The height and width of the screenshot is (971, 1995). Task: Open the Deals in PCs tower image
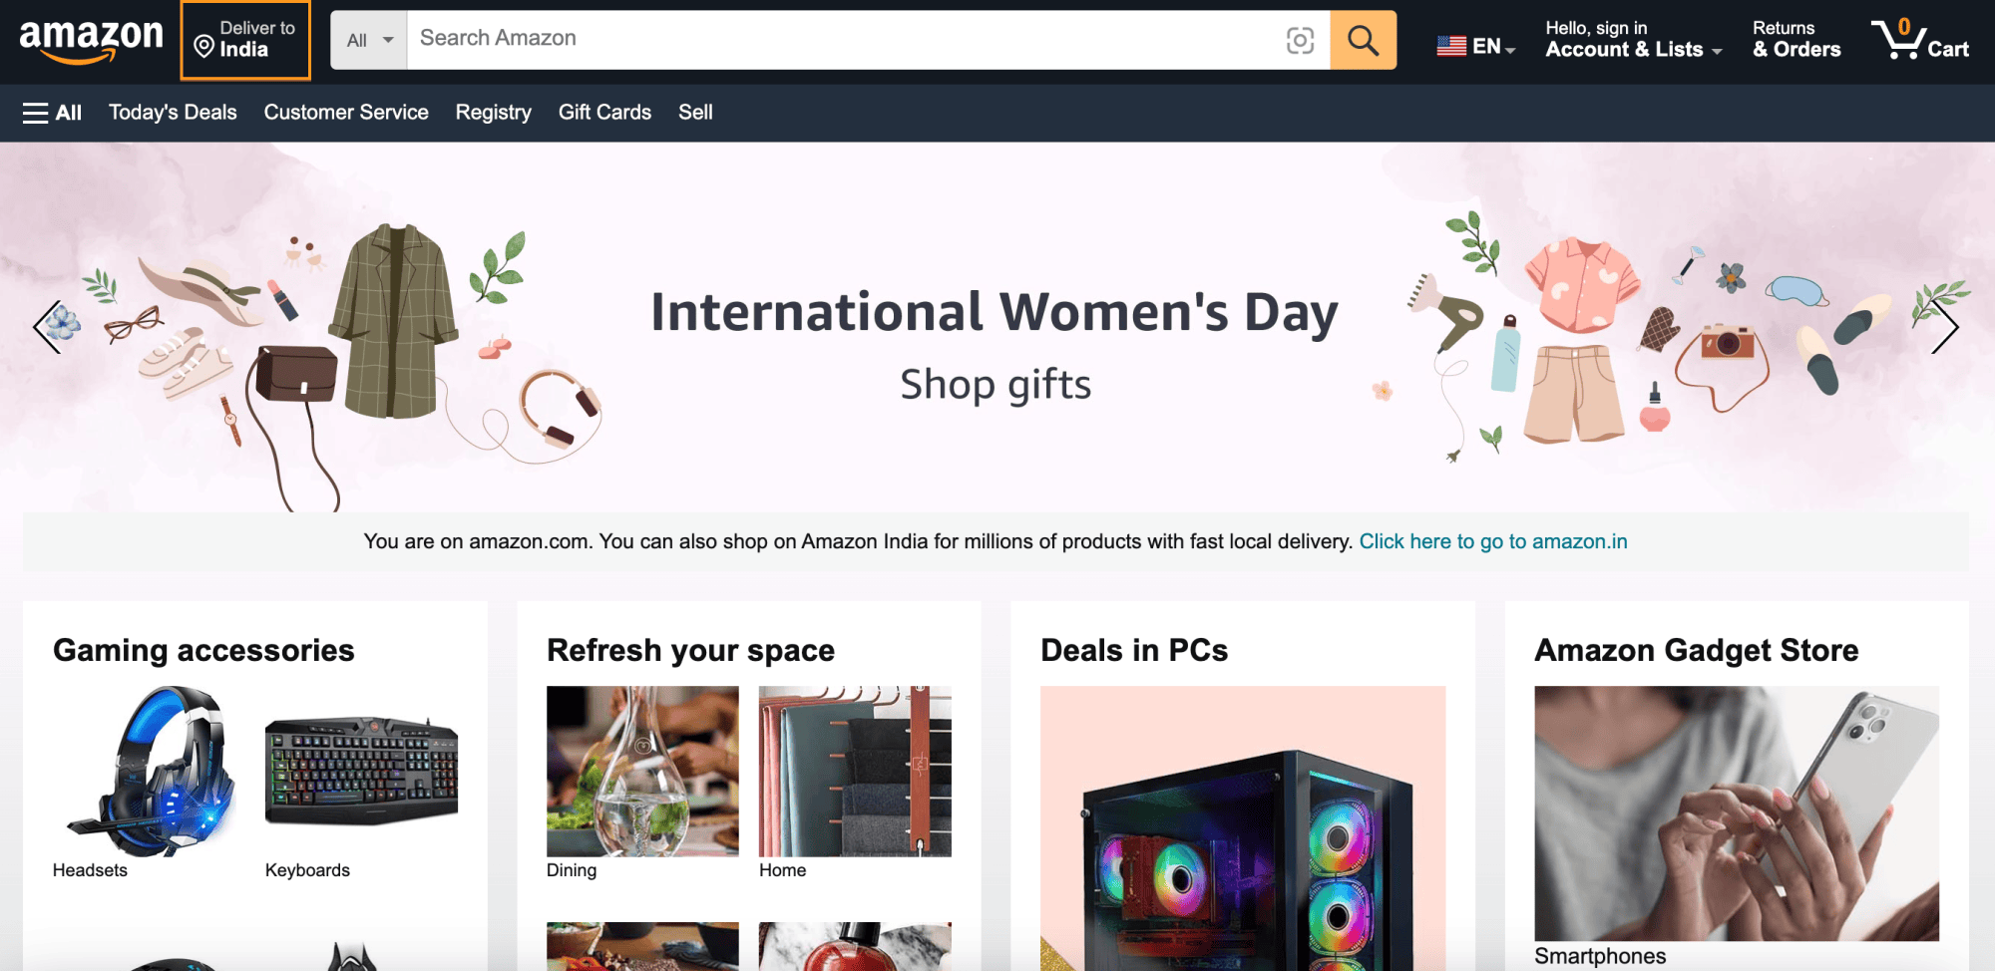click(1243, 828)
